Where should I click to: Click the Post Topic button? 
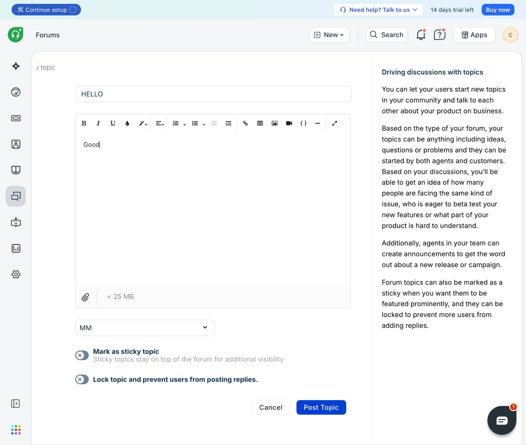[321, 407]
